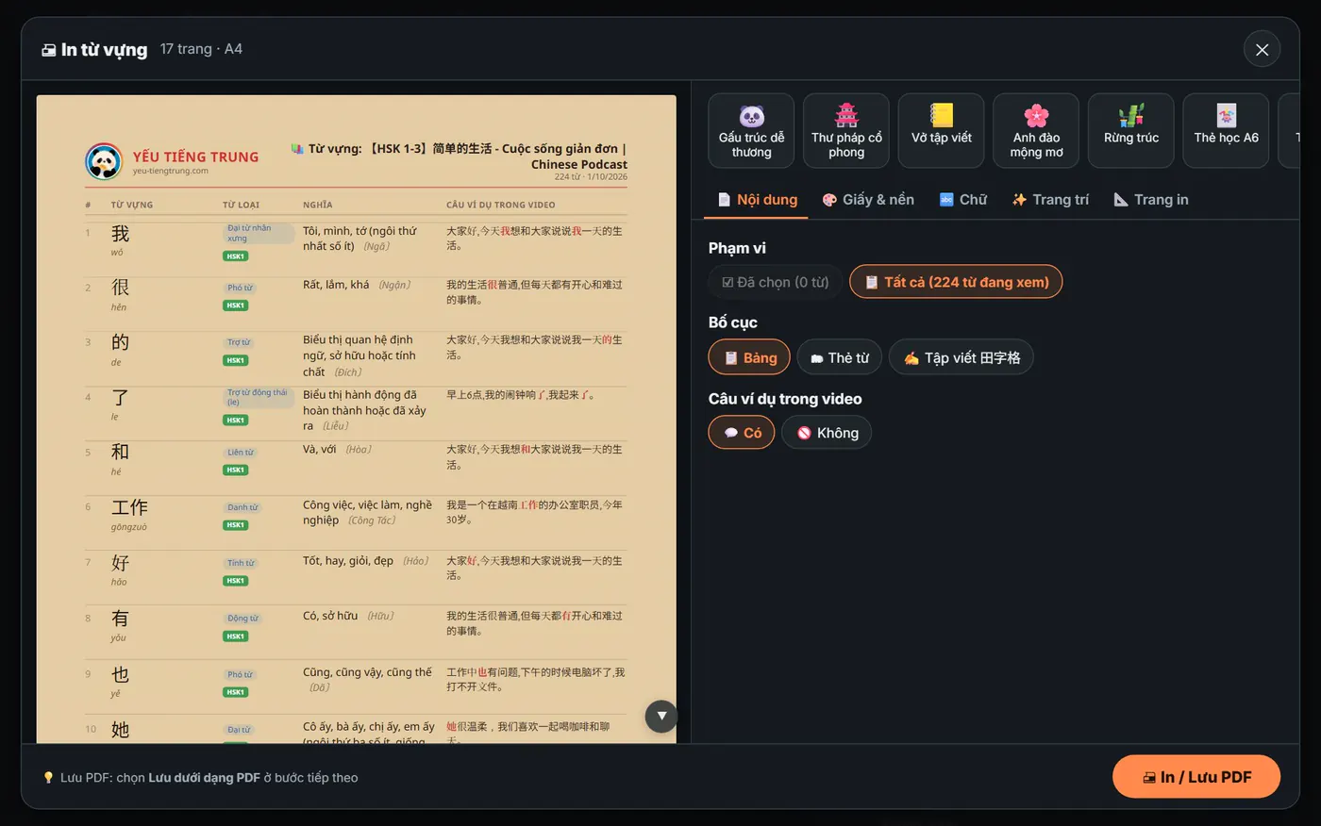Click the down arrow on the preview
The image size is (1321, 826).
click(661, 716)
